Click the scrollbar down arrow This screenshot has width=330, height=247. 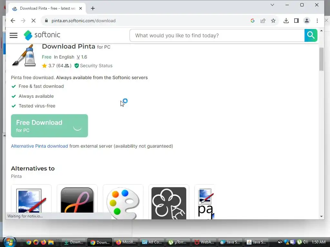point(321,216)
